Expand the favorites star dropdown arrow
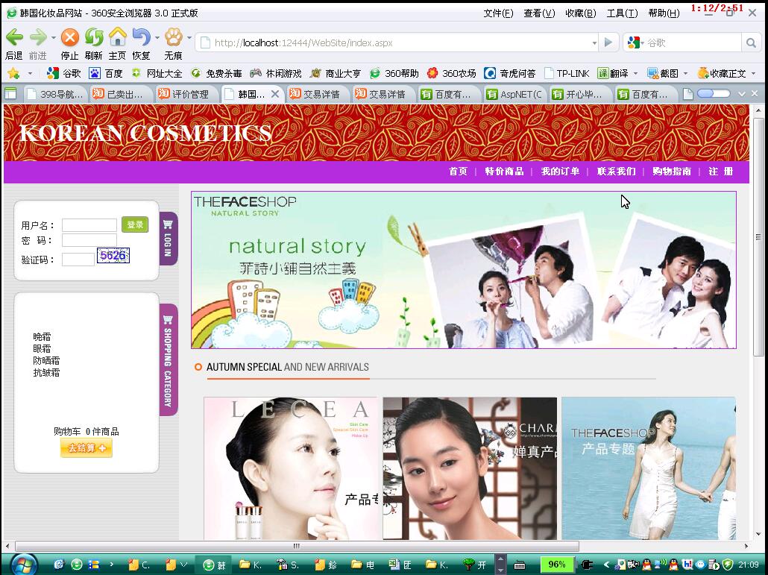Viewport: 768px width, 575px height. click(30, 74)
